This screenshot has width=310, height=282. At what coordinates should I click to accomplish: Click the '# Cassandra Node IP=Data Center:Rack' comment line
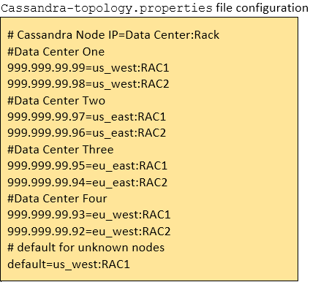pos(113,35)
